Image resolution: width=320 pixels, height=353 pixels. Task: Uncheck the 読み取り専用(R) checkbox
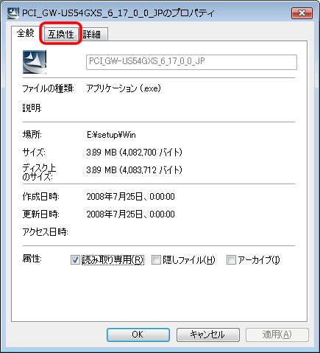(75, 260)
